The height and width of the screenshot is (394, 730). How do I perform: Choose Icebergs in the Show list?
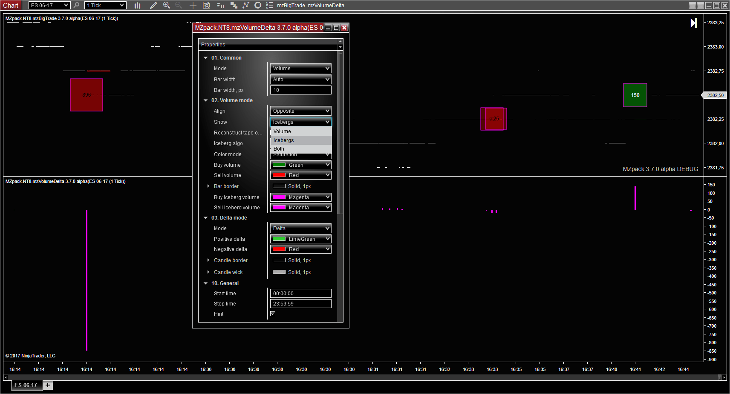click(x=301, y=140)
